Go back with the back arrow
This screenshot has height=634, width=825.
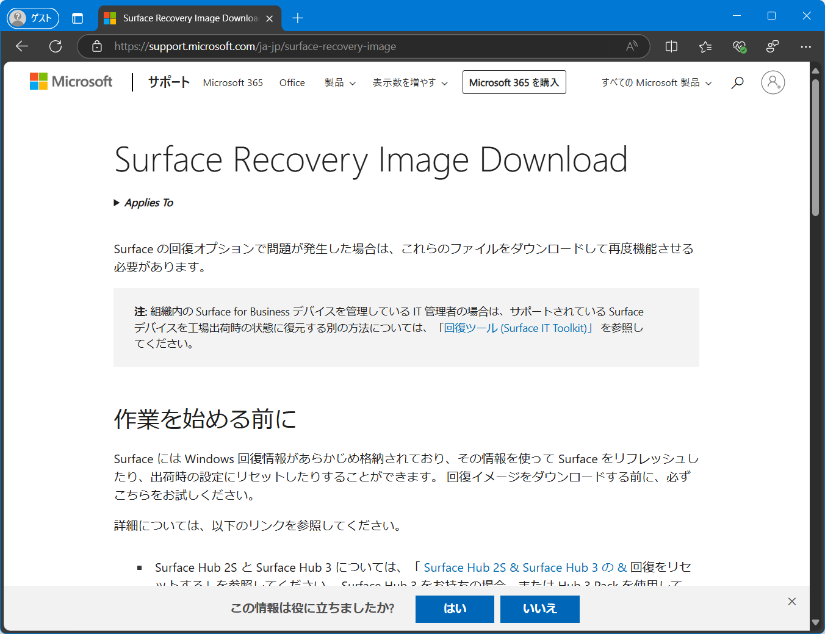22,46
